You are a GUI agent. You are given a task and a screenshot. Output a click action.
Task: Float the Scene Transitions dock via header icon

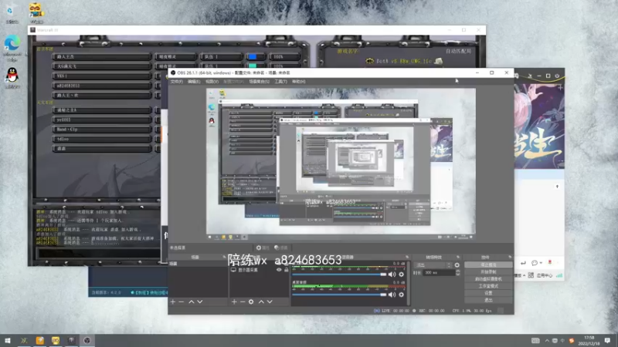[458, 257]
